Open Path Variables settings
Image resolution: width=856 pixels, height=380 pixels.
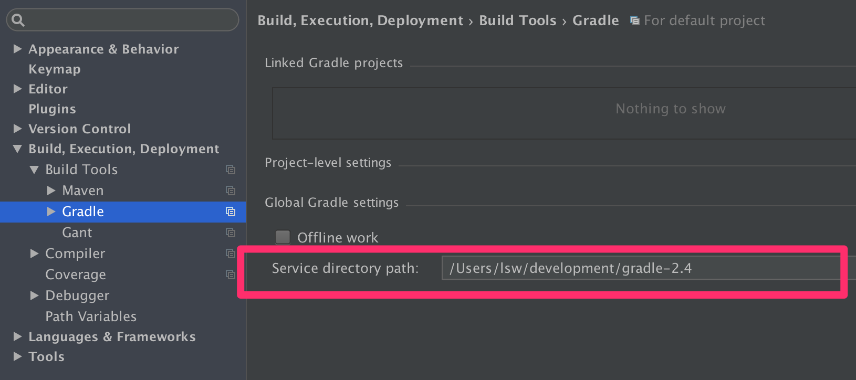click(x=91, y=316)
